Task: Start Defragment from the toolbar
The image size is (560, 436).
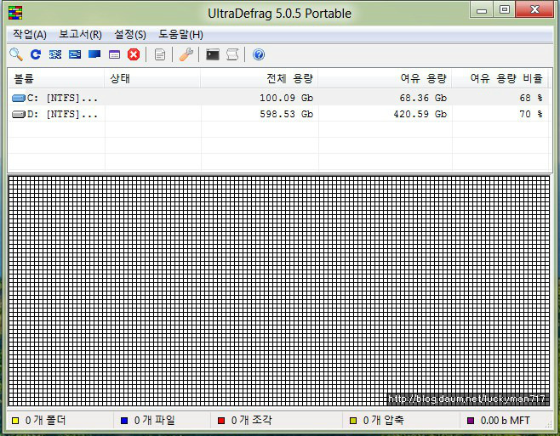Action: (55, 54)
